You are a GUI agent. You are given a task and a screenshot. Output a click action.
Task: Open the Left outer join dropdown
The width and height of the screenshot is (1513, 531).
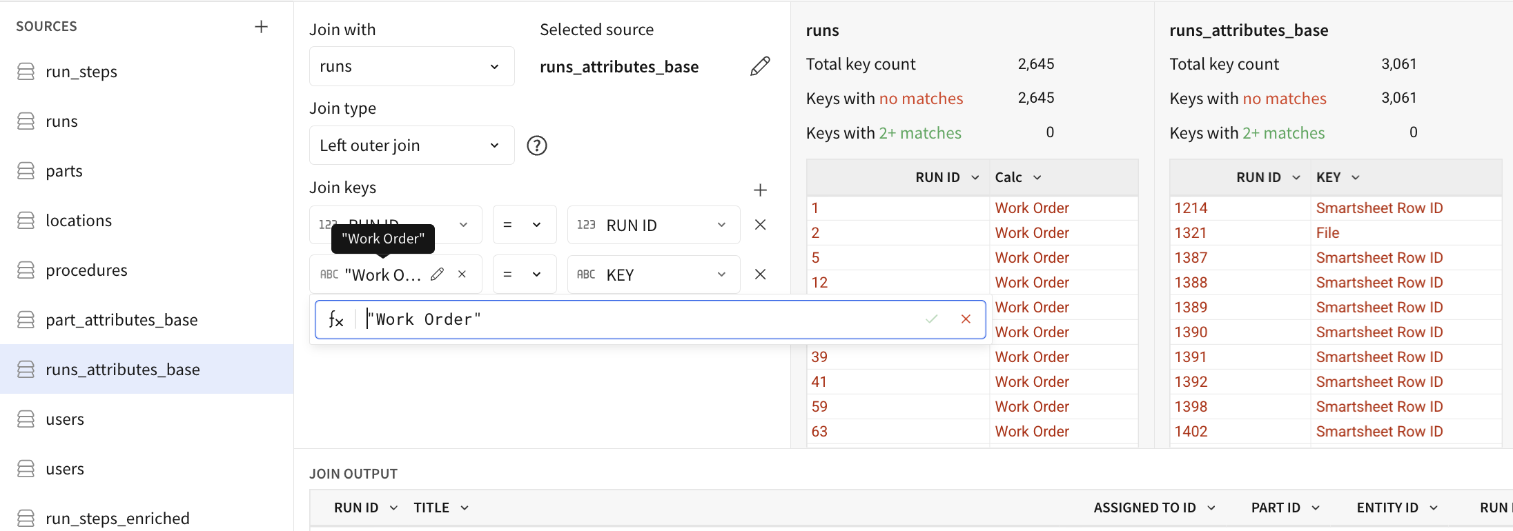coord(411,146)
